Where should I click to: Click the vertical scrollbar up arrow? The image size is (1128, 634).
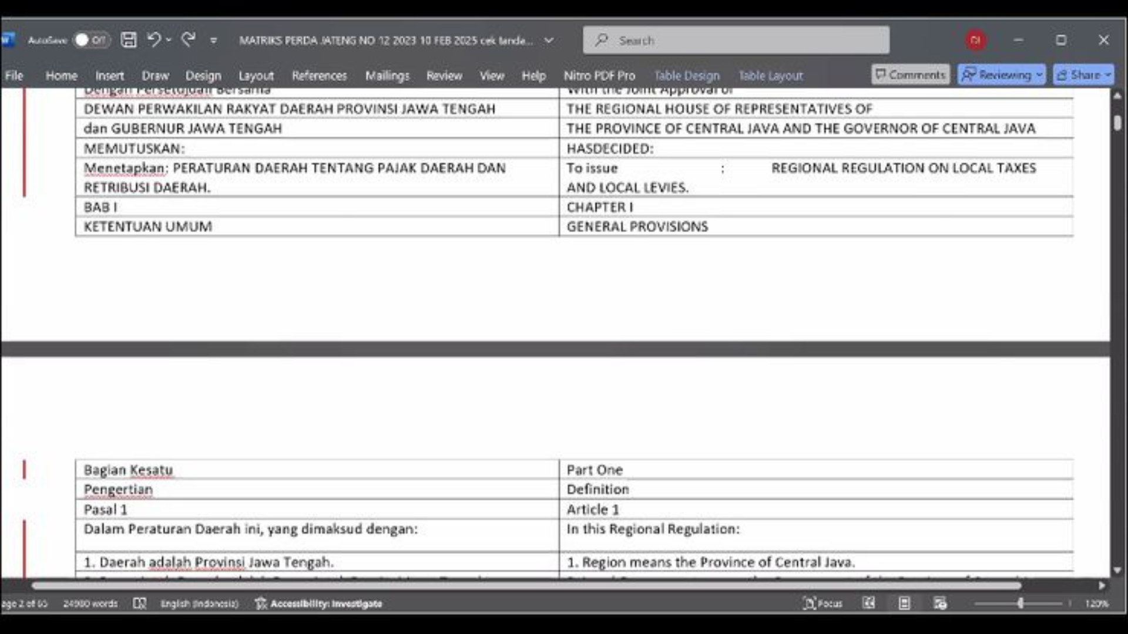pyautogui.click(x=1117, y=95)
